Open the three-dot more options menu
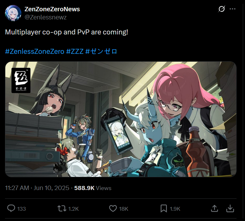The image size is (245, 221). pyautogui.click(x=232, y=9)
